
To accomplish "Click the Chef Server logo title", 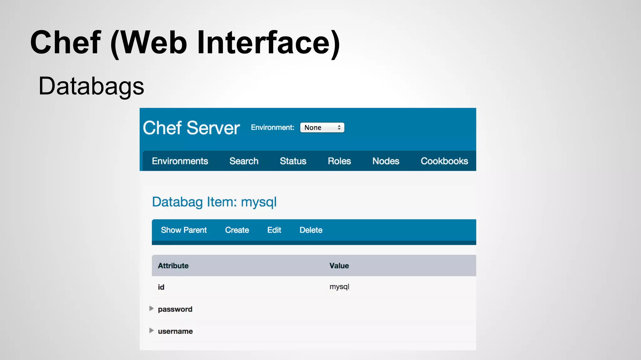I will coord(191,128).
